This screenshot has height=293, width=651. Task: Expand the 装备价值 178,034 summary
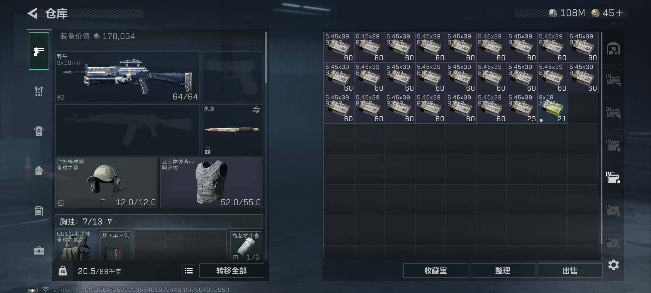point(98,36)
